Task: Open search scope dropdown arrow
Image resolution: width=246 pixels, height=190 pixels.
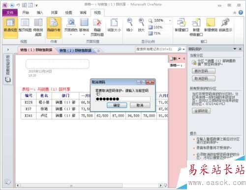Action: 184,49
